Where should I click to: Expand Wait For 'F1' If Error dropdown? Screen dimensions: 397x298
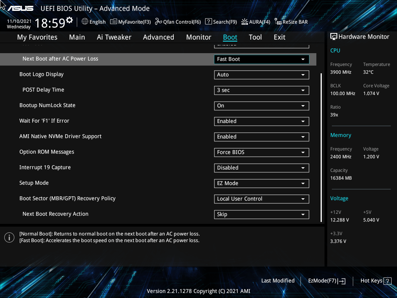[x=262, y=121]
